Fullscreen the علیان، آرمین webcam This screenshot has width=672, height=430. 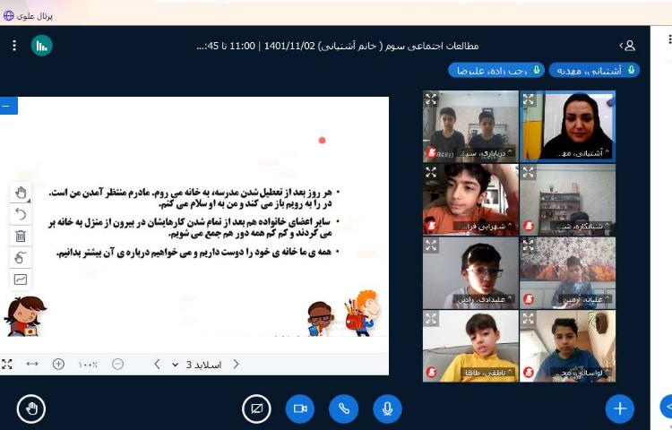coord(529,245)
